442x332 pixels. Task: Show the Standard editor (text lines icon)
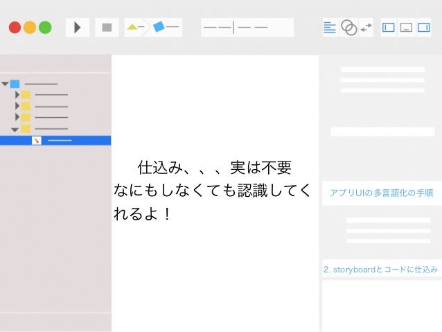click(330, 28)
